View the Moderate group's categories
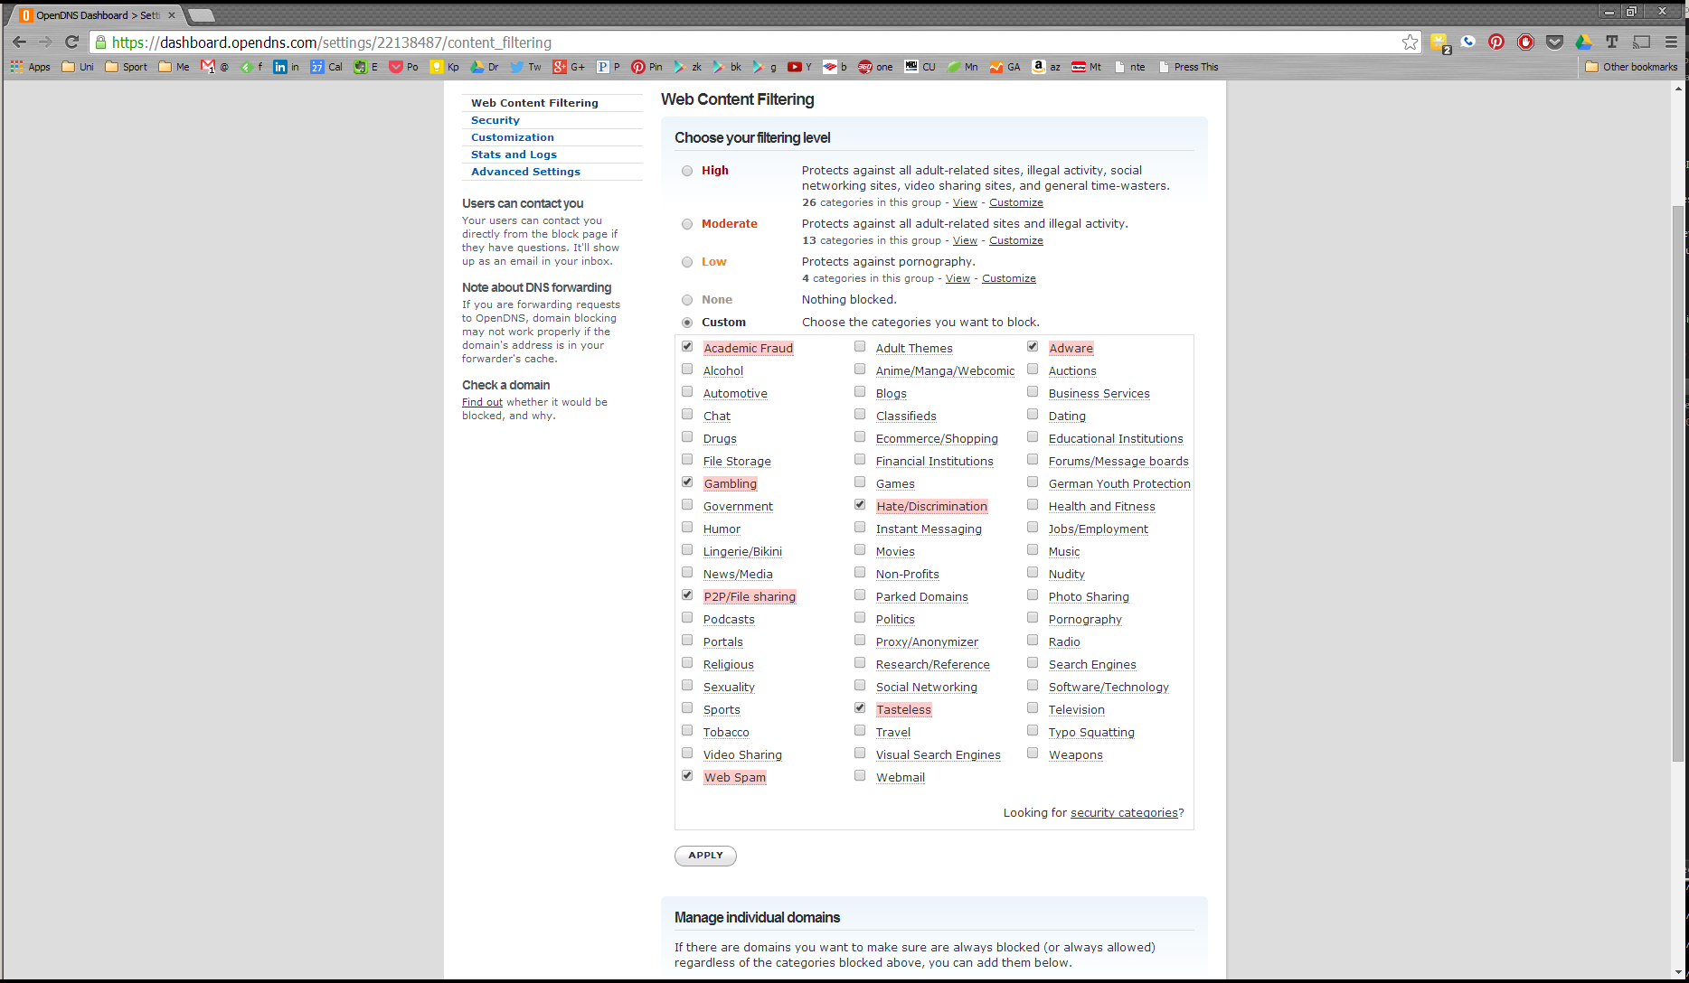This screenshot has height=983, width=1689. [965, 241]
